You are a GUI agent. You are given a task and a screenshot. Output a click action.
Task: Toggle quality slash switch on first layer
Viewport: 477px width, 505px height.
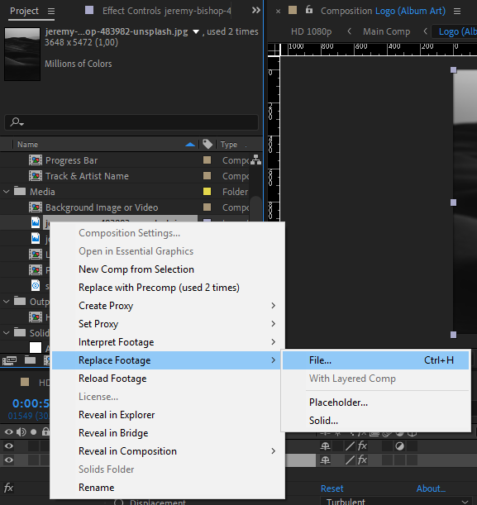pos(350,446)
